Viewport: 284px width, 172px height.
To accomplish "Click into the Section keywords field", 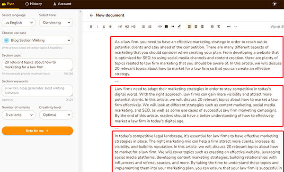I will click(37, 90).
